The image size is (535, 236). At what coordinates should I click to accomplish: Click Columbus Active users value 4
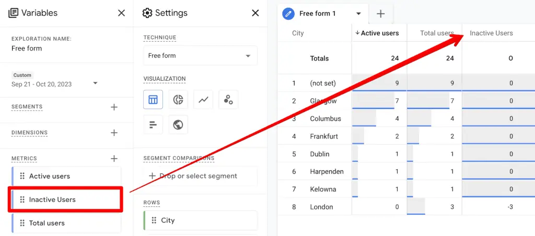(397, 119)
